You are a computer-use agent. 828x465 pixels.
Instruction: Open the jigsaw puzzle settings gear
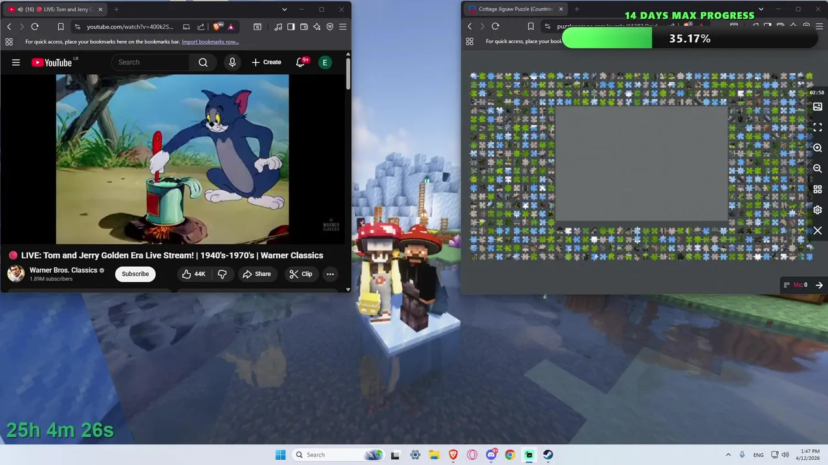click(x=818, y=210)
